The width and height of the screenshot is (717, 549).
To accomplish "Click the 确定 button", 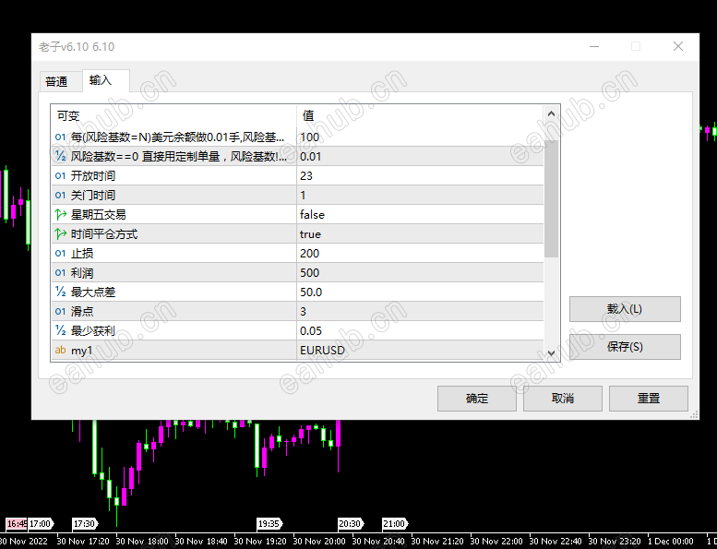I will tap(476, 399).
